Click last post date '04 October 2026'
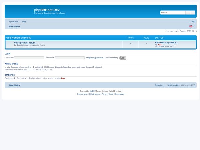This screenshot has width=200, height=150. pos(162,47)
